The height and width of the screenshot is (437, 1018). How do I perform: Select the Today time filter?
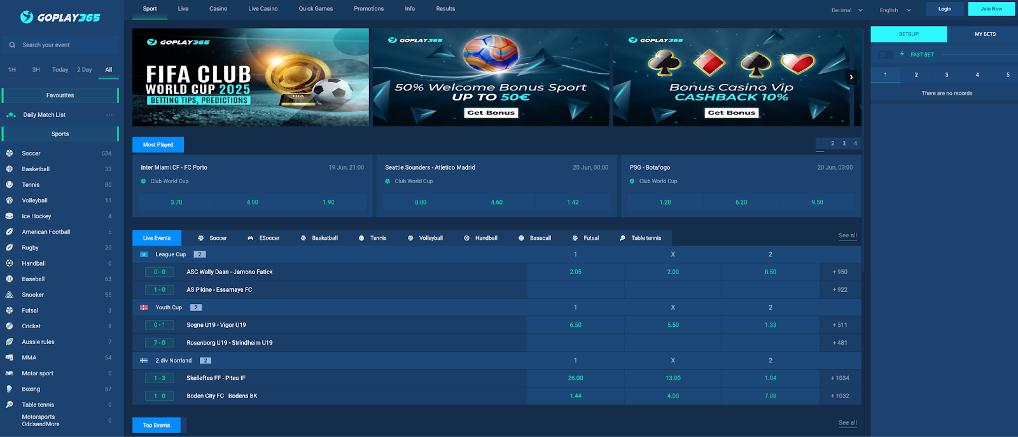coord(60,70)
